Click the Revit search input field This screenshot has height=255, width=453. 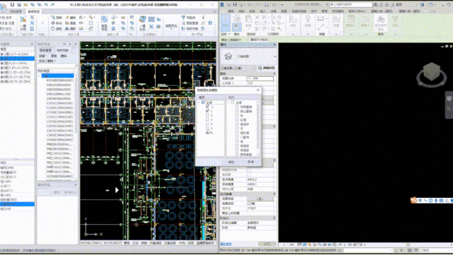click(x=351, y=5)
